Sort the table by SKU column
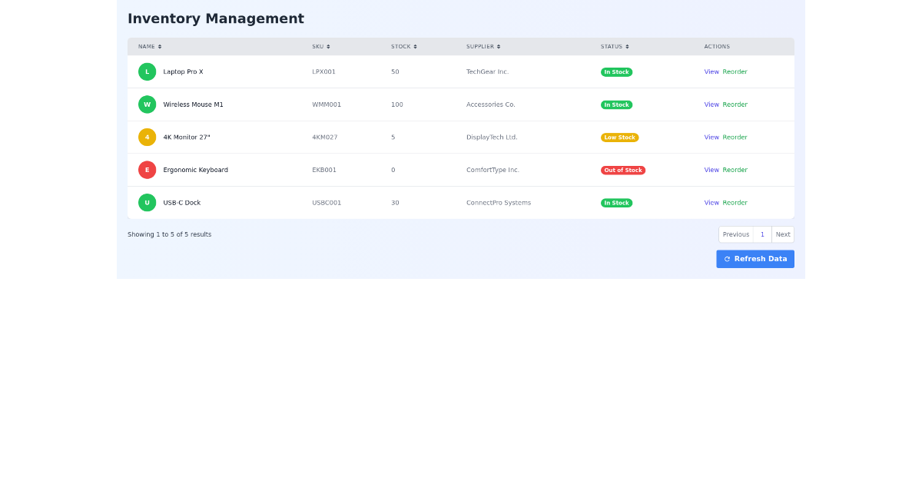Viewport: 922px width, 484px height. click(320, 46)
